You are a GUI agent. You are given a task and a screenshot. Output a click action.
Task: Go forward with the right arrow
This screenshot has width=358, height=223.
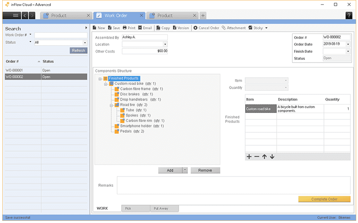(32, 16)
